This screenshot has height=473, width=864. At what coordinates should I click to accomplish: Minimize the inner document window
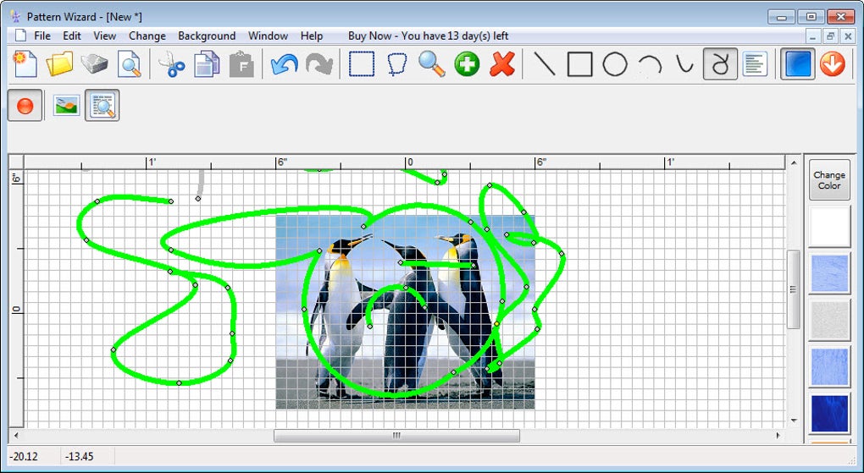[x=813, y=36]
